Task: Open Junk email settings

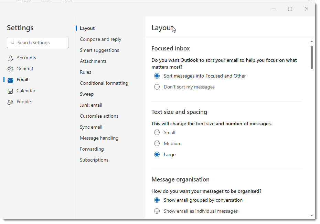Action: click(x=91, y=105)
